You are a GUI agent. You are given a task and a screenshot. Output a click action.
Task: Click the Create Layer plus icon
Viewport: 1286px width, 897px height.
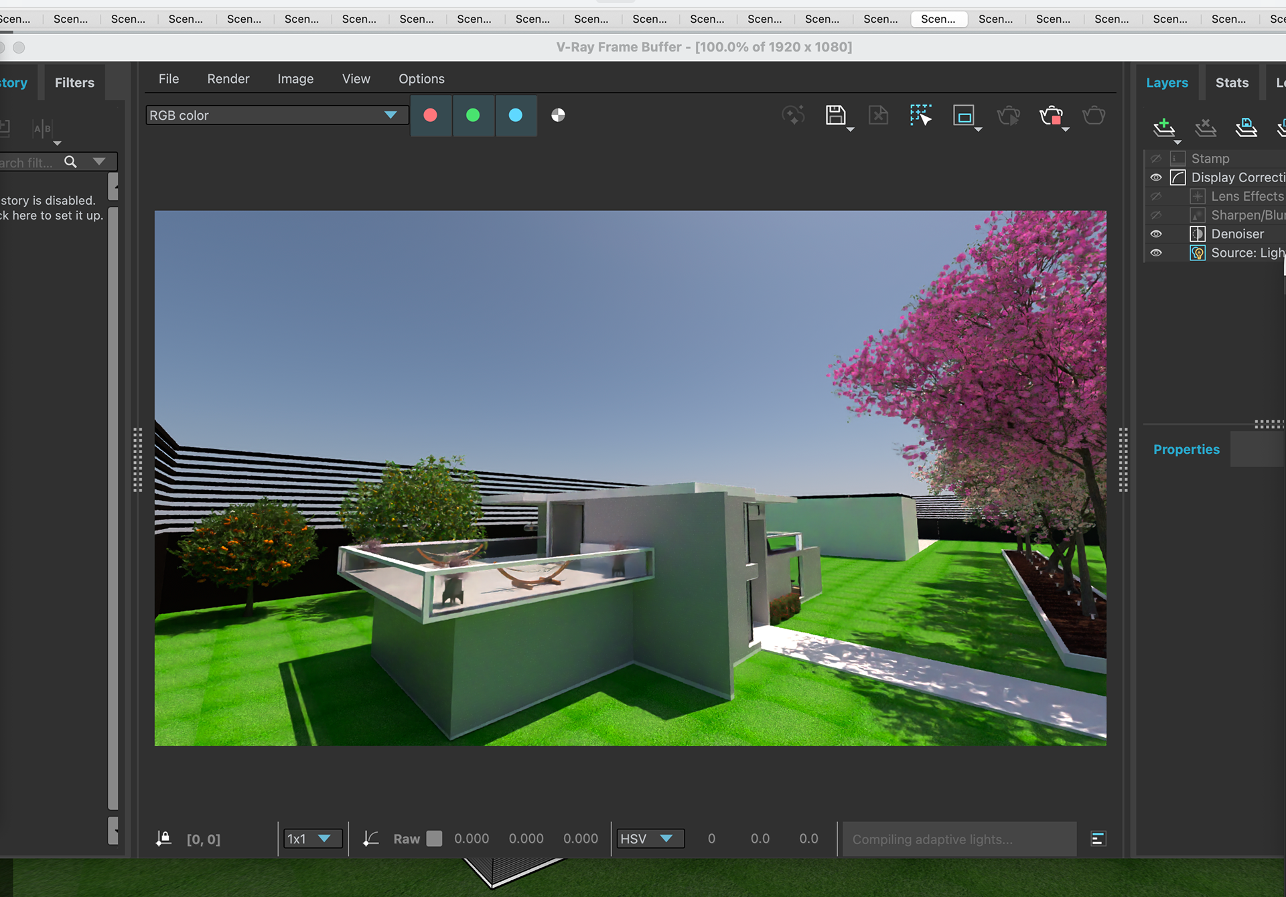(x=1164, y=127)
